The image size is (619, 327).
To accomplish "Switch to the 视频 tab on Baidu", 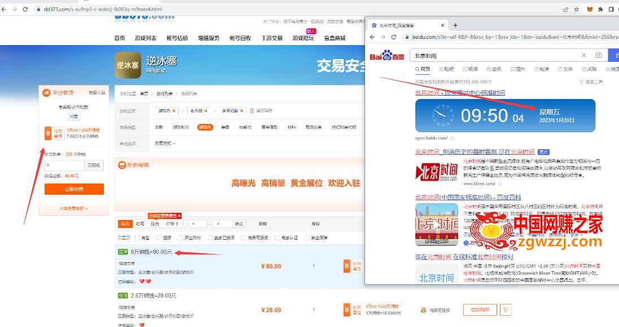I will pyautogui.click(x=470, y=69).
